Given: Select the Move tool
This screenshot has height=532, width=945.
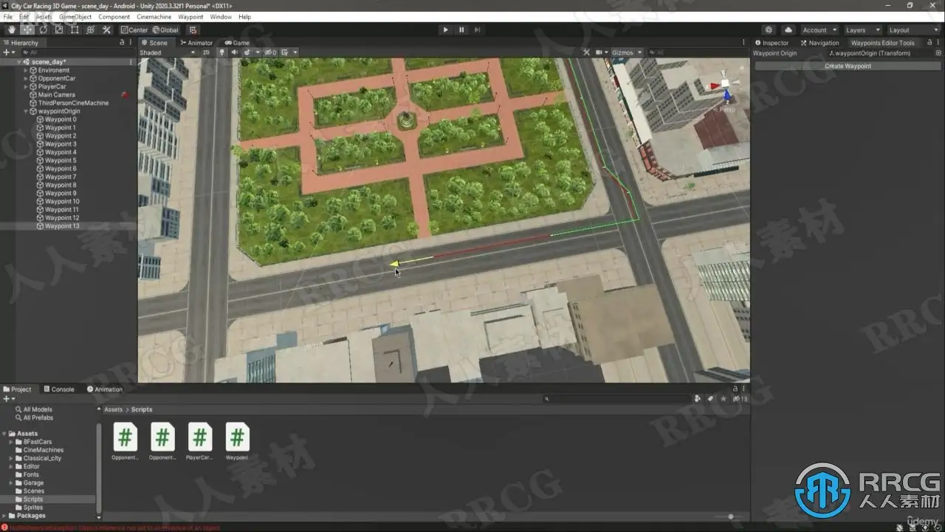Looking at the screenshot, I should [28, 30].
